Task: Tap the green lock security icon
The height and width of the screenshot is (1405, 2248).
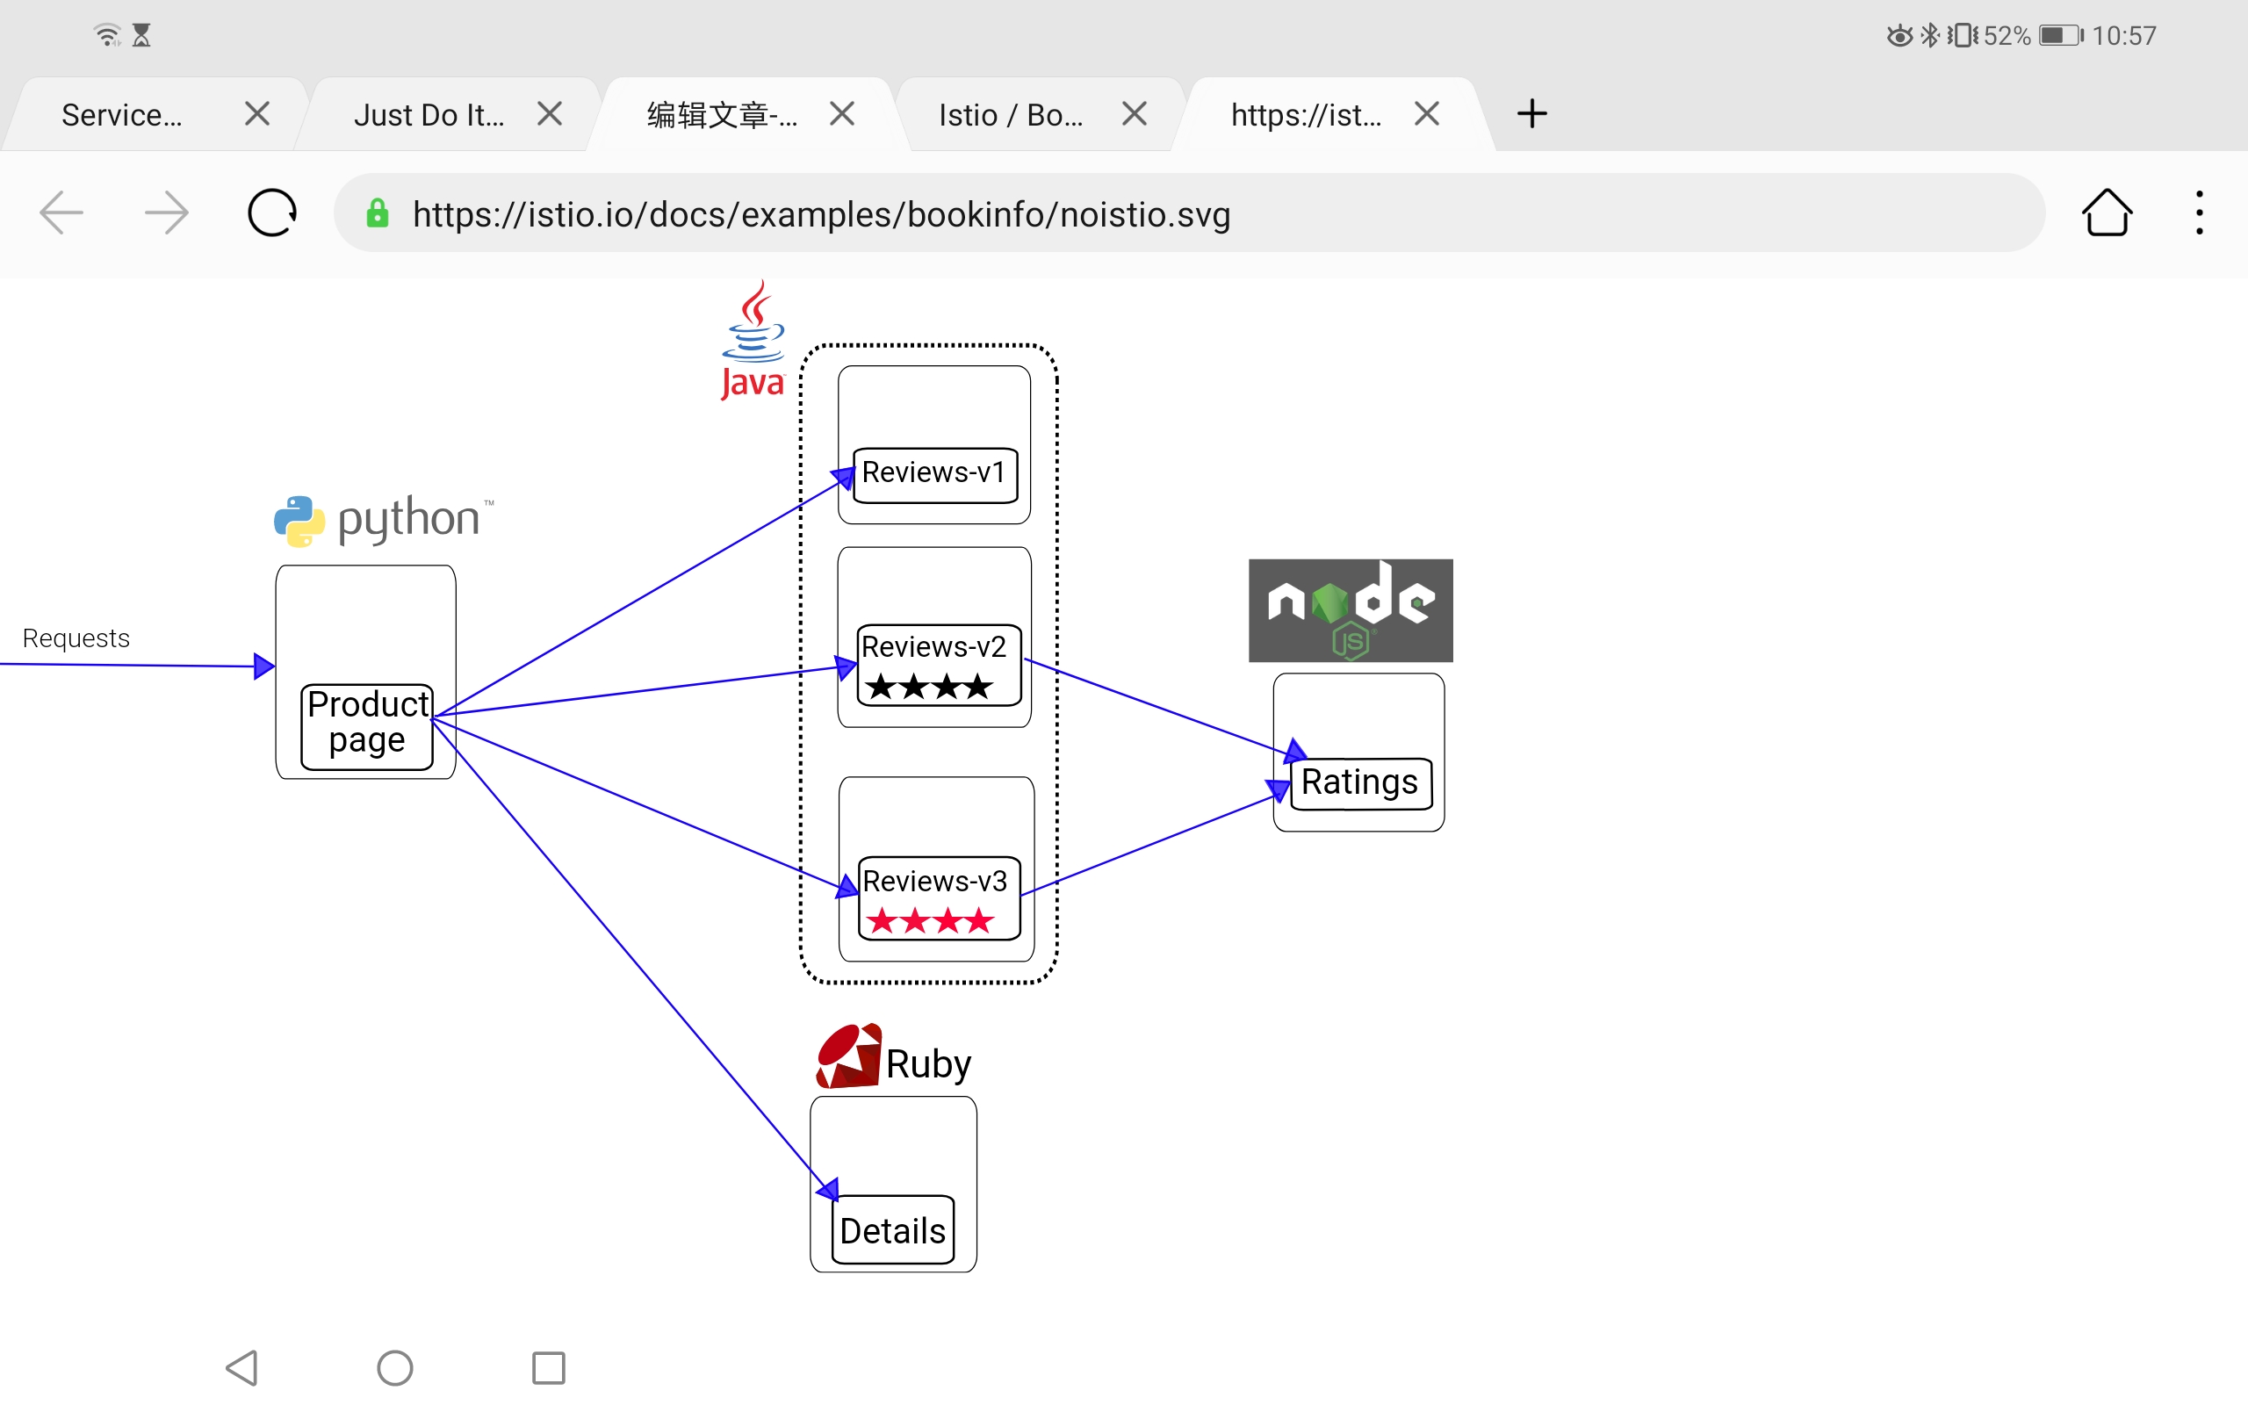Action: (377, 213)
